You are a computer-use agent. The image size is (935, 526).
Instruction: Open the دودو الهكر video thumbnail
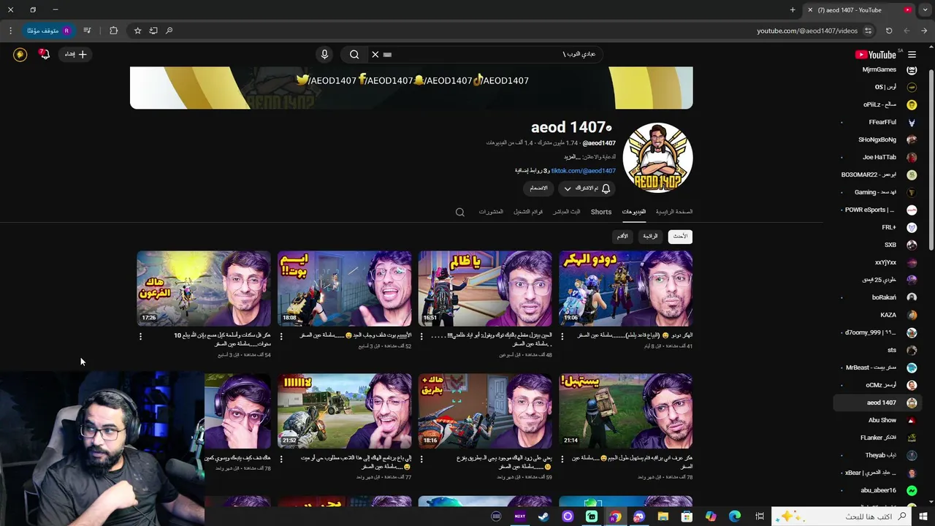(625, 289)
